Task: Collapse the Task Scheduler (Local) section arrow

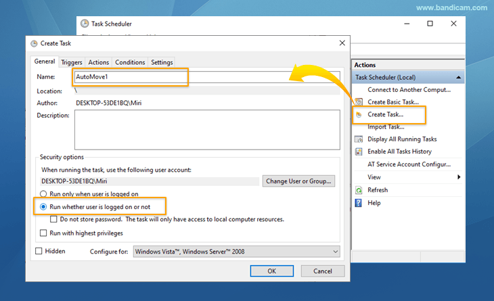Action: pos(458,78)
